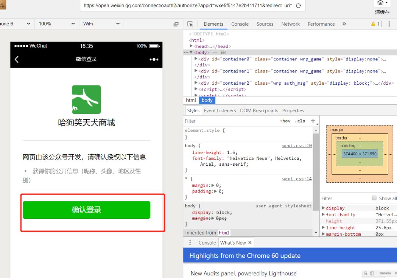Expand the computed font-family property
Screen dimensions: 397x278
[x=323, y=215]
